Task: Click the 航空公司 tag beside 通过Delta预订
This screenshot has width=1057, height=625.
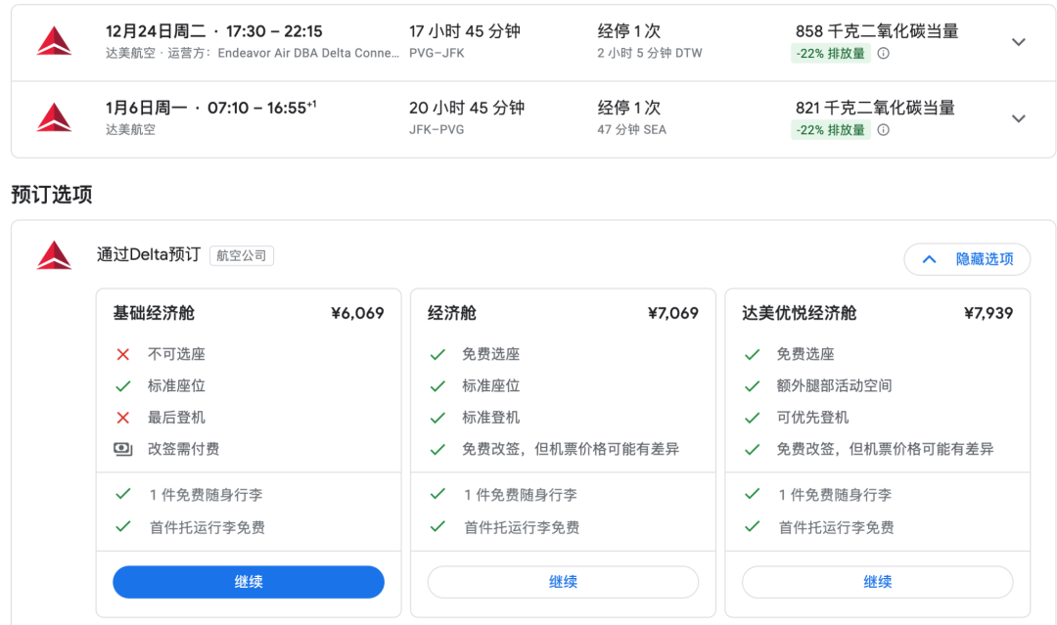Action: [242, 256]
